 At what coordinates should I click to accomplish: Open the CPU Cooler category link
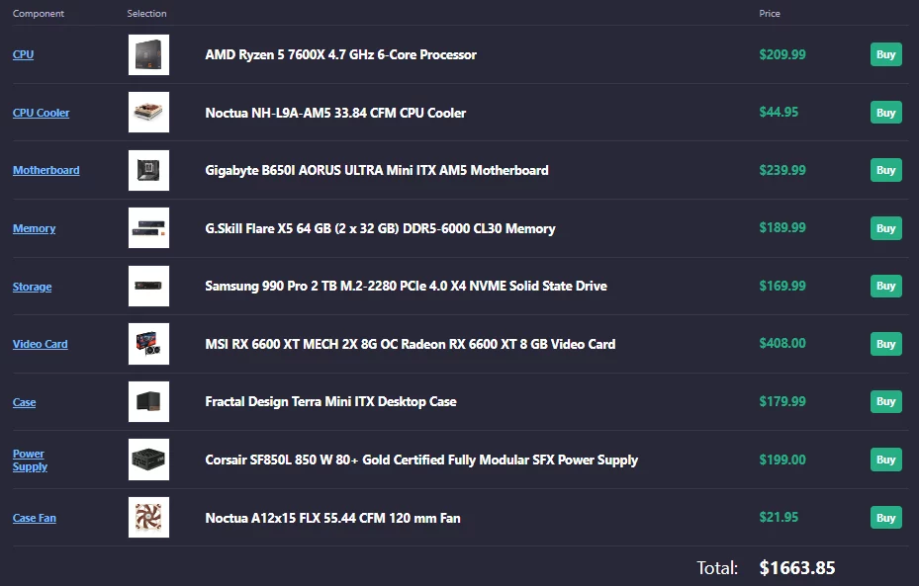[41, 112]
